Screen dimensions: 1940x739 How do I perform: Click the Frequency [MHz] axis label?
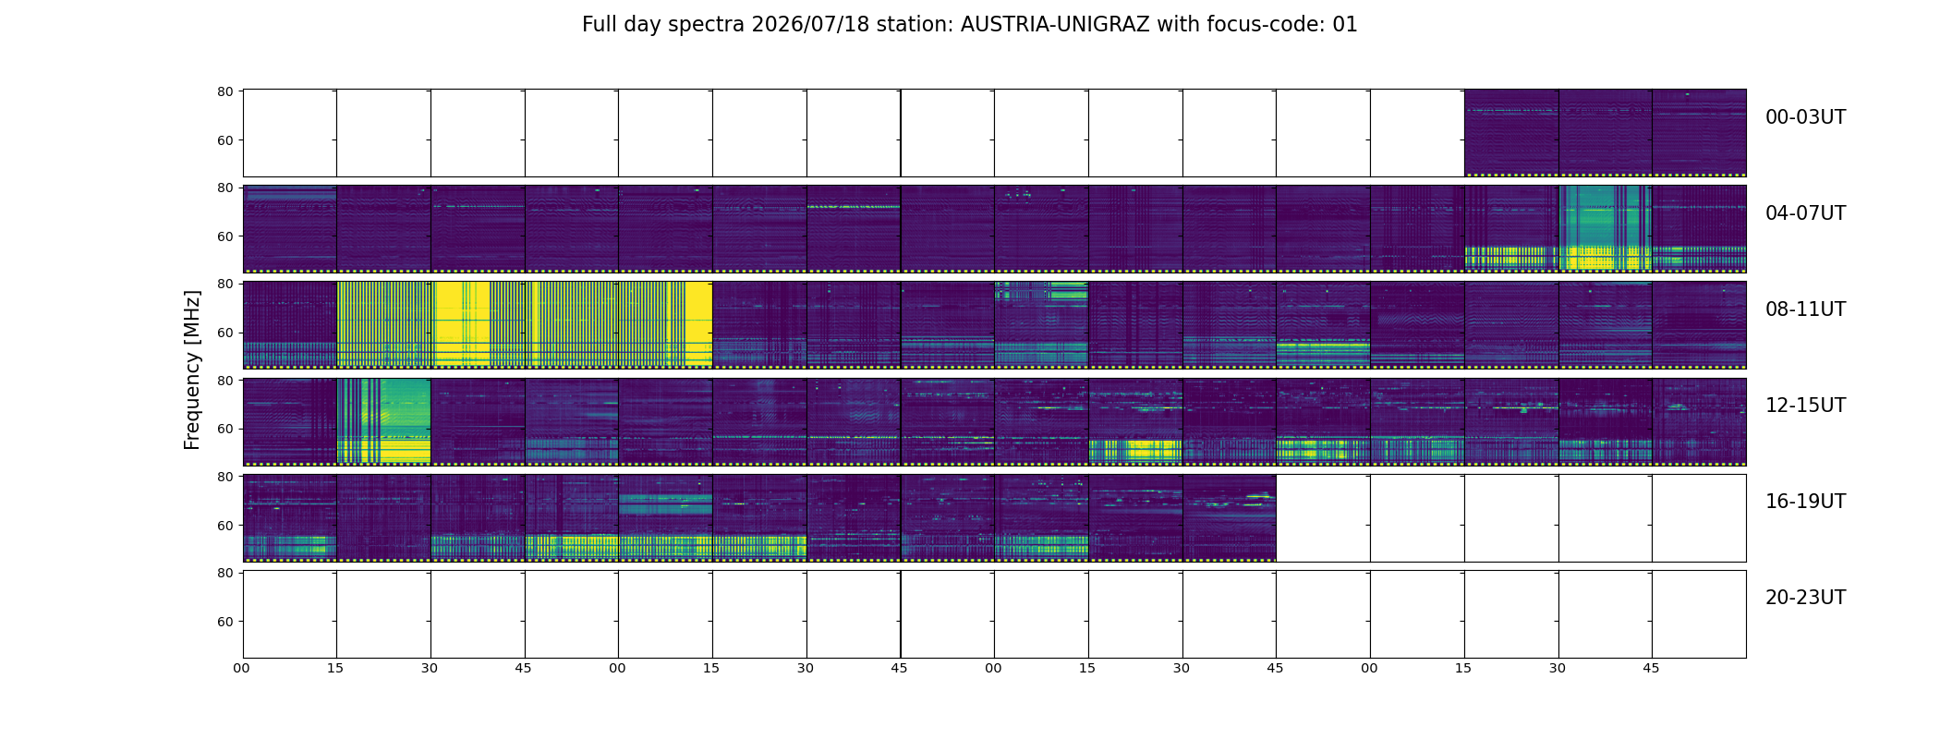pos(192,369)
